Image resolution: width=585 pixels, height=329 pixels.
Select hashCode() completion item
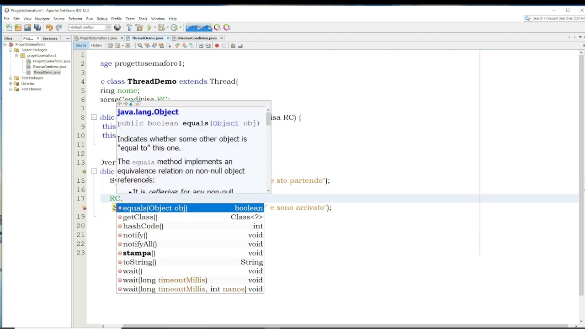pyautogui.click(x=190, y=226)
